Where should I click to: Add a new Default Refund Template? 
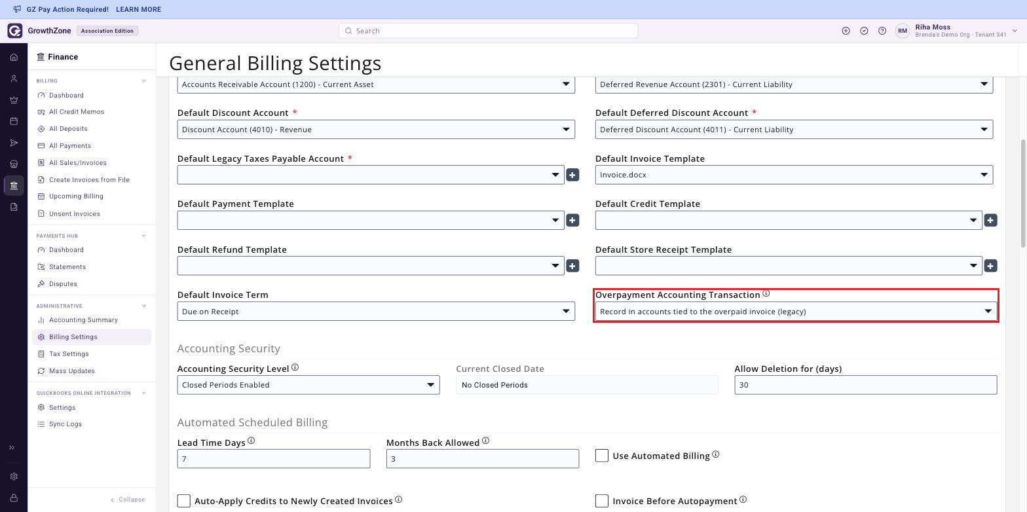click(572, 266)
